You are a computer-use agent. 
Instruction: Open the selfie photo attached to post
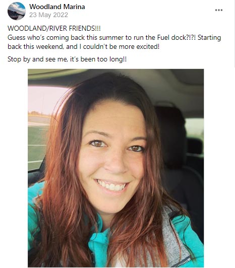115,168
